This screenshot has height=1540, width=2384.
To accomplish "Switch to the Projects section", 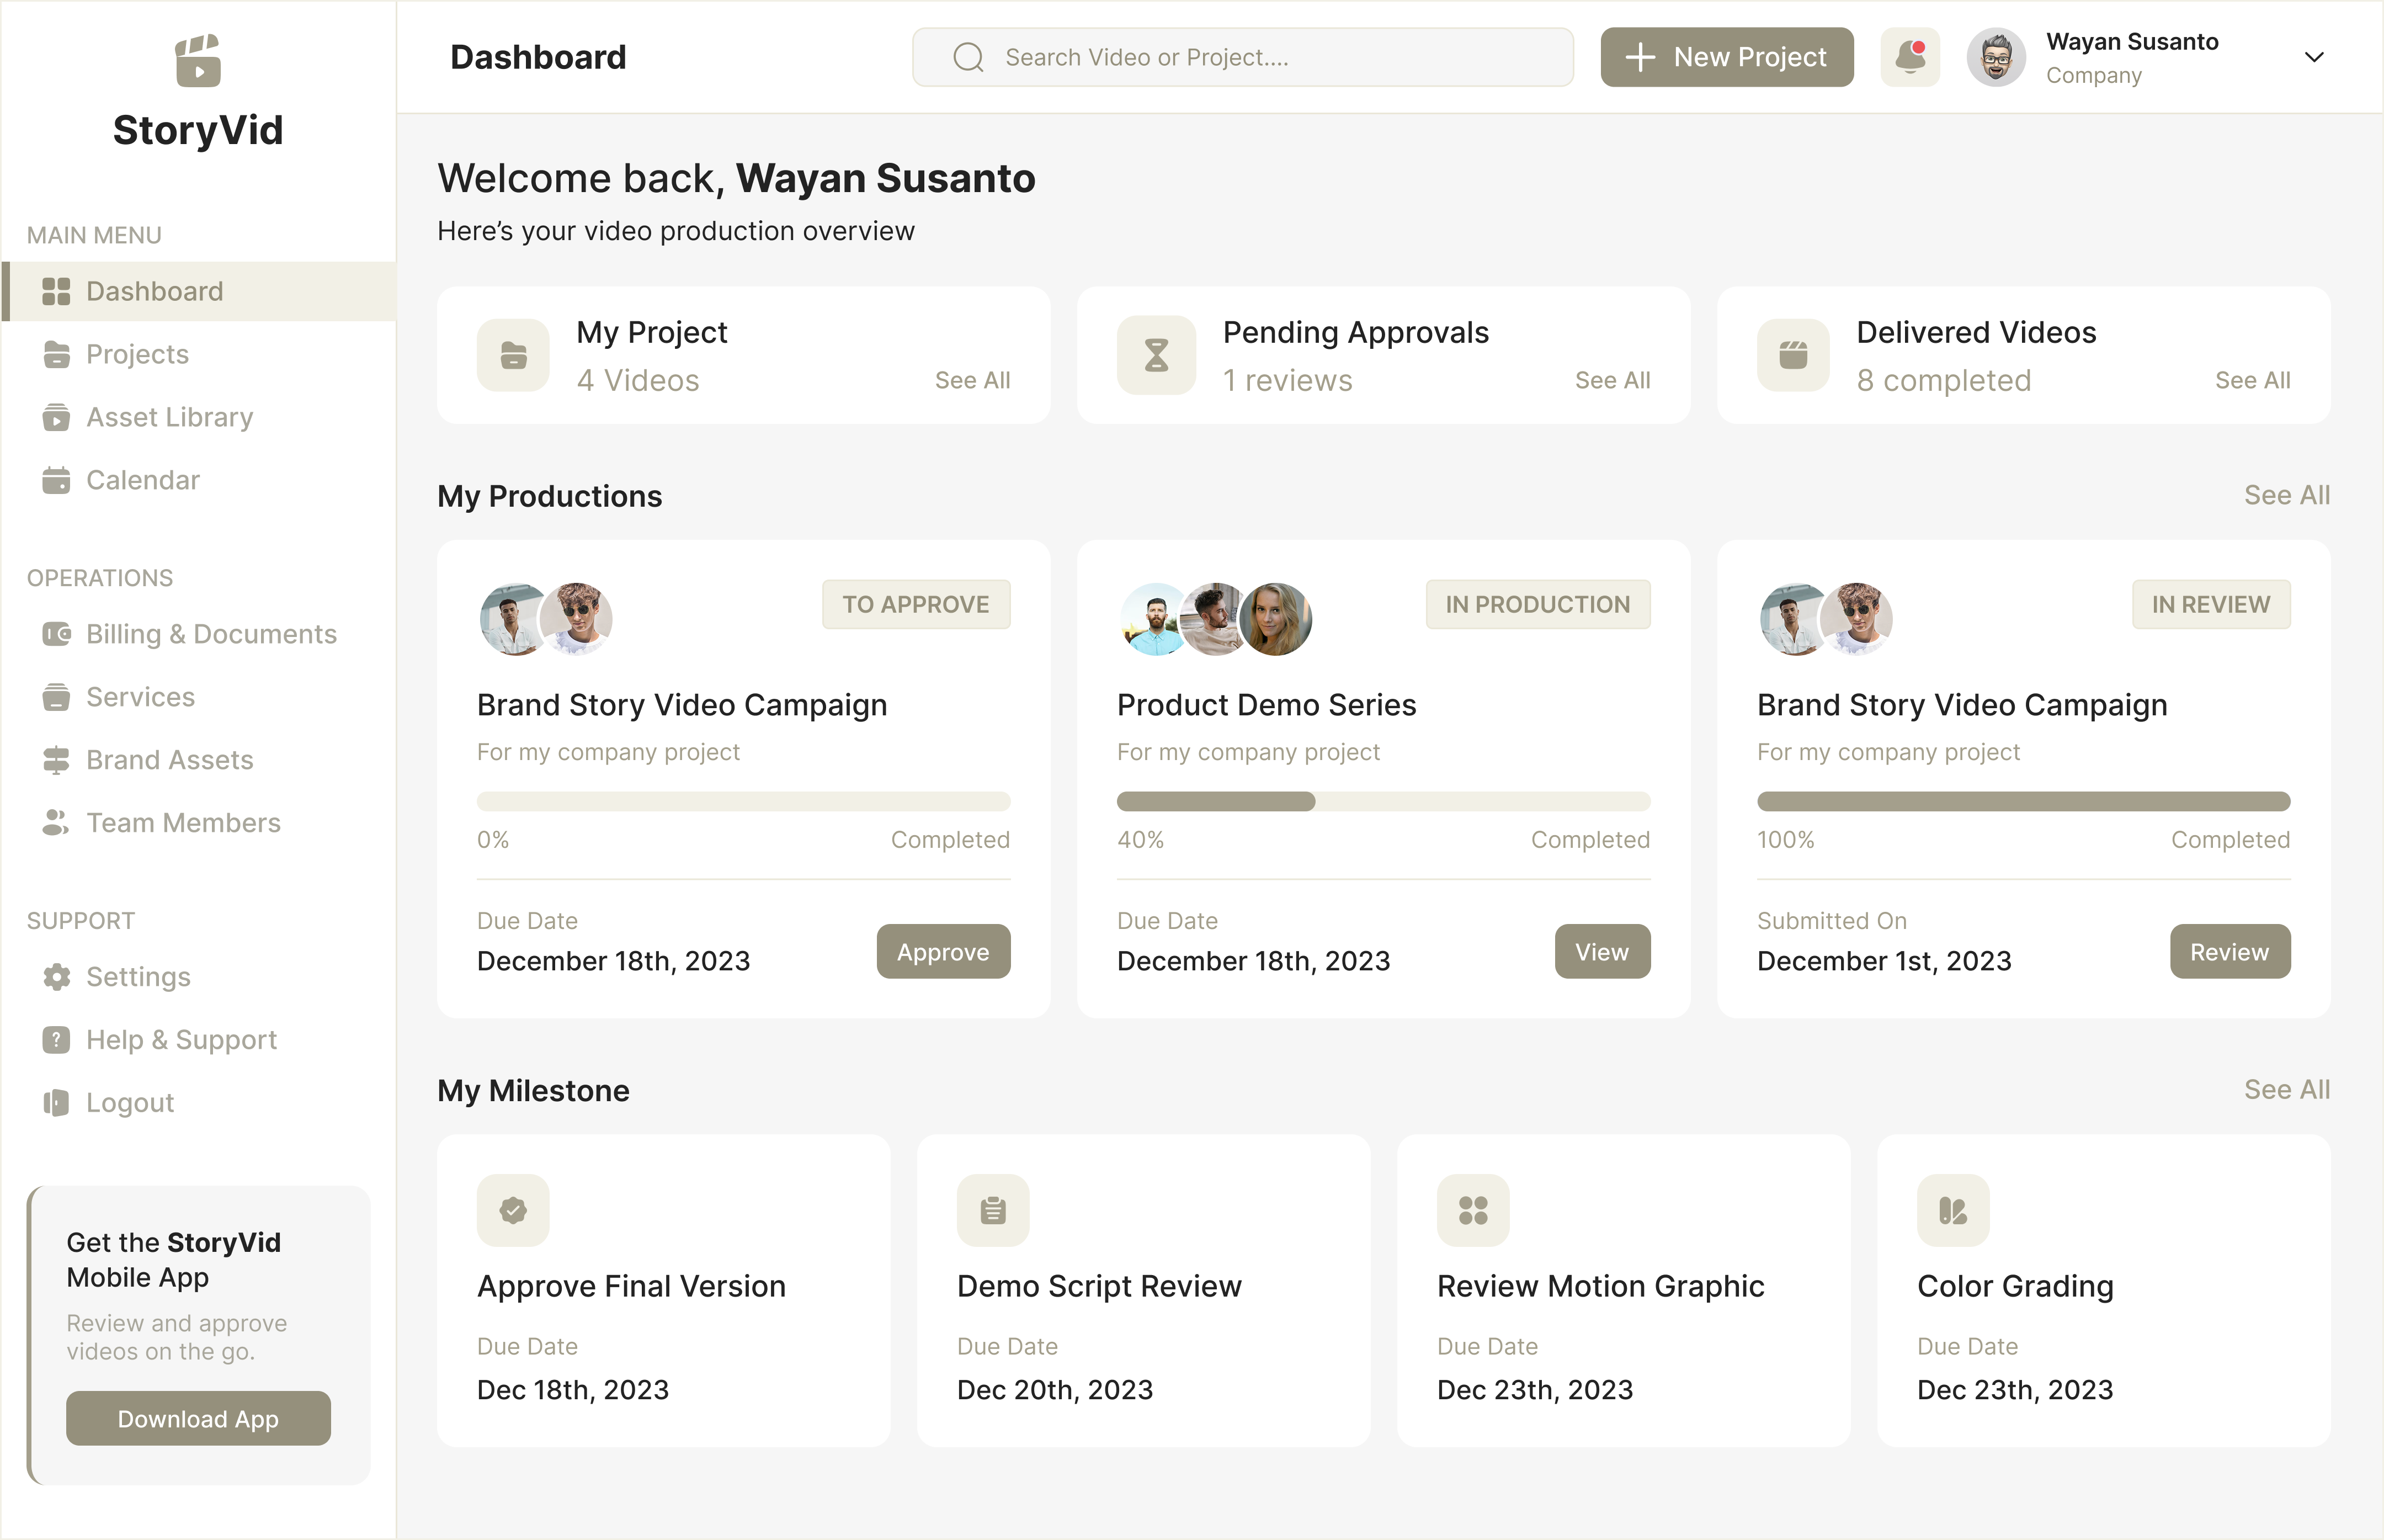I will [137, 353].
